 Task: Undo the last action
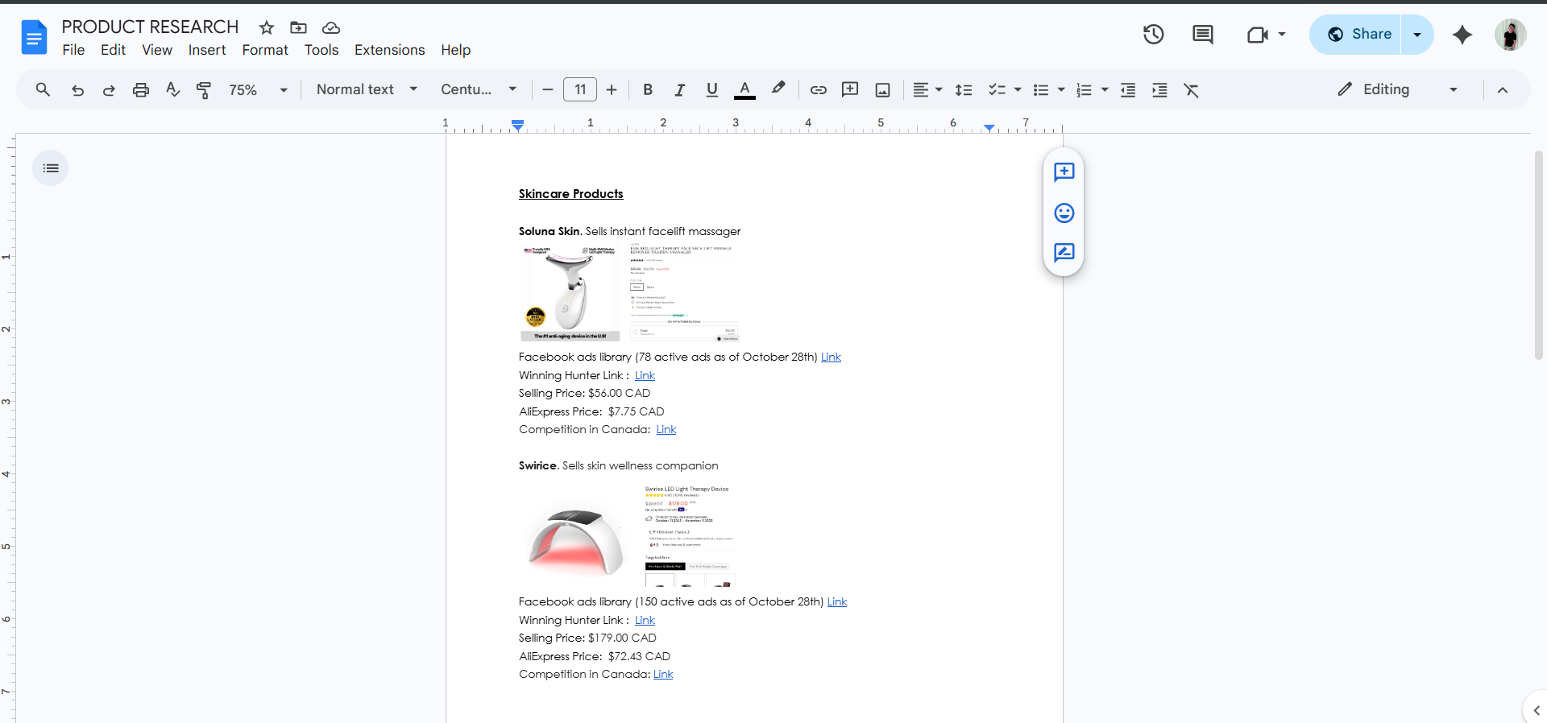coord(77,89)
